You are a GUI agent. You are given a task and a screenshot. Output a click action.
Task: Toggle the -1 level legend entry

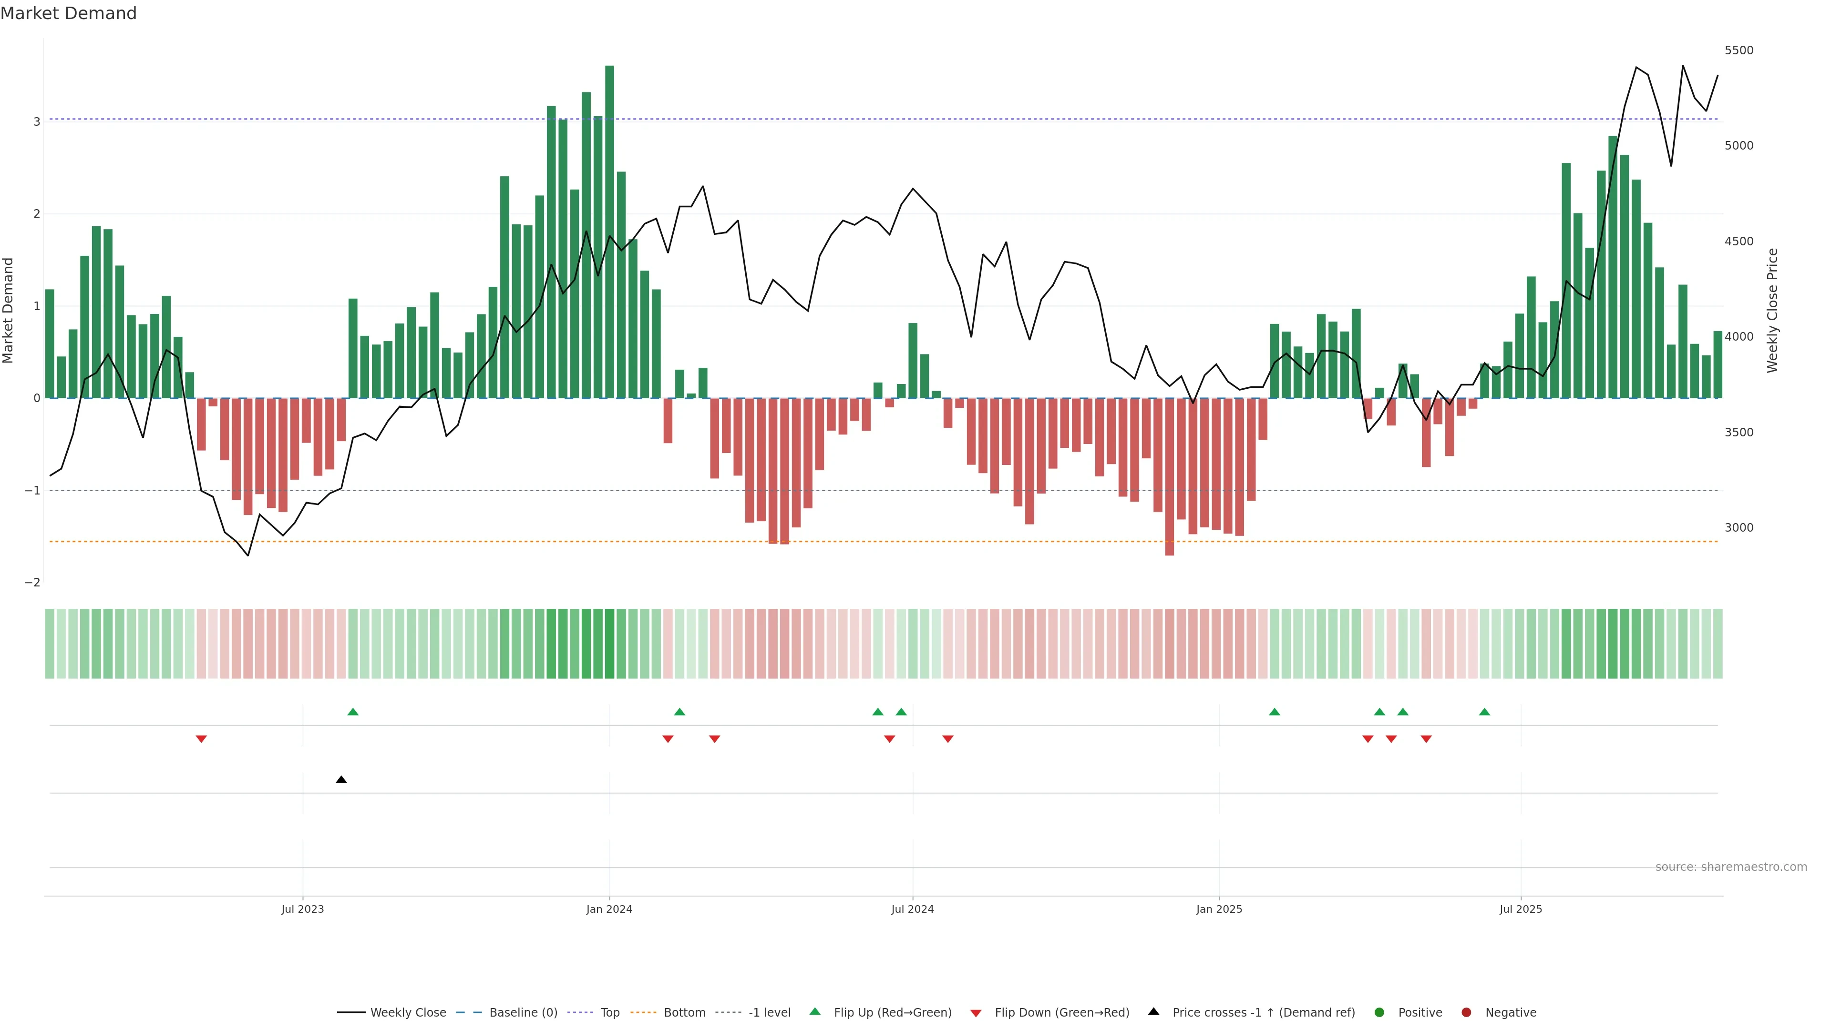769,1012
